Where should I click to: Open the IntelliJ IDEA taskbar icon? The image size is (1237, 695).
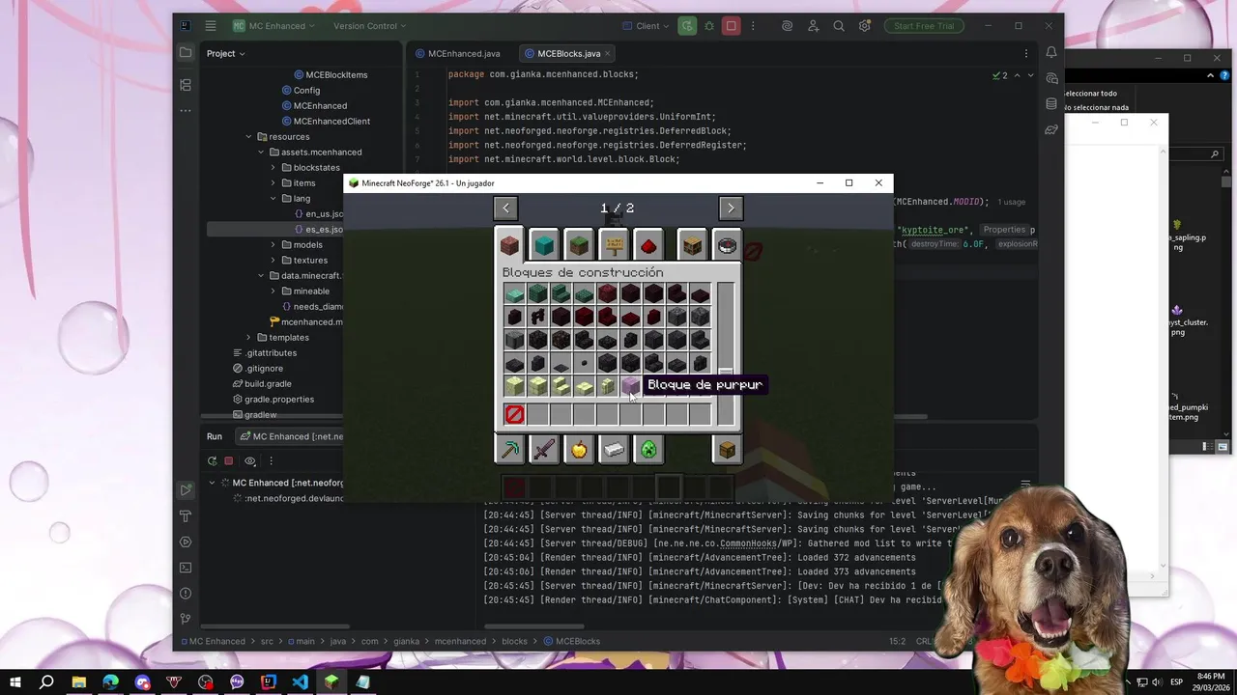point(269,682)
